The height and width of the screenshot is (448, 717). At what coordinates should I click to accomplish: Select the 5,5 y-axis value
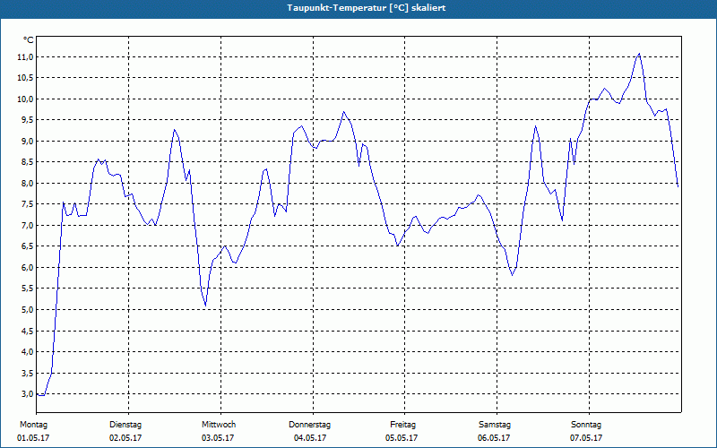pyautogui.click(x=27, y=289)
